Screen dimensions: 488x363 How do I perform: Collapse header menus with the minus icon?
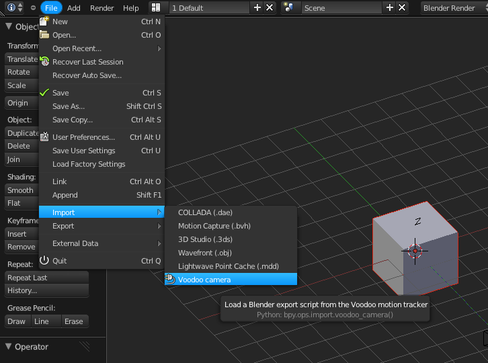coord(33,8)
